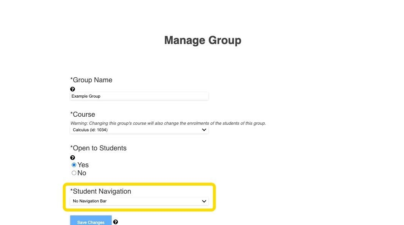This screenshot has height=225, width=404.
Task: Select the Yes radio button
Action: tap(74, 165)
